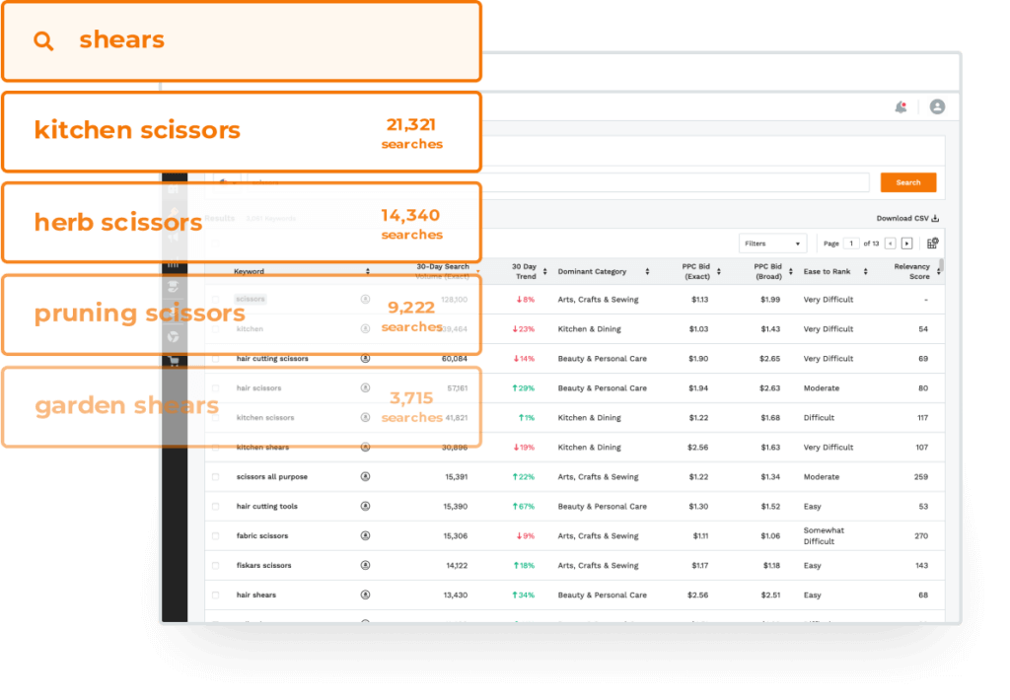Screen dimensions: 1010x700
Task: Select the kitchen scissors suggestion card
Action: [x=241, y=132]
